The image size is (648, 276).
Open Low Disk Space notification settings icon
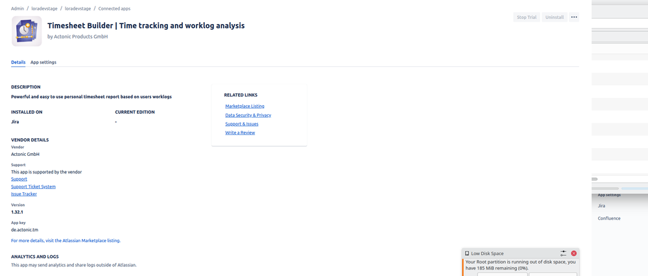(563, 253)
